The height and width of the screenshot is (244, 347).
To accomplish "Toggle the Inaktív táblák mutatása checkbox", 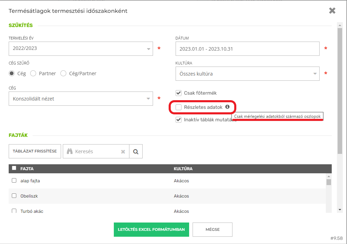I will coord(179,120).
